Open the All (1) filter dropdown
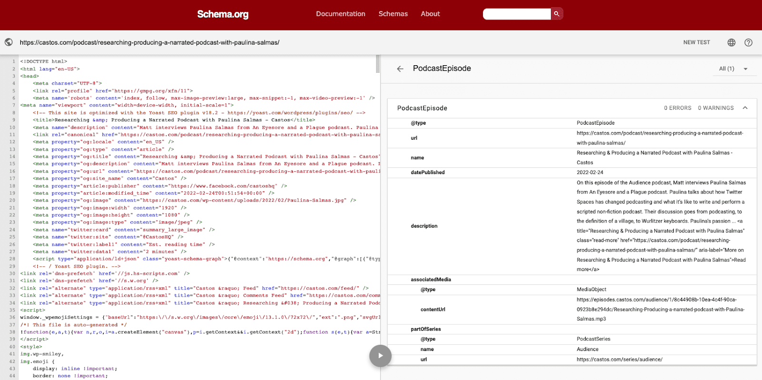This screenshot has height=380, width=762. [733, 68]
